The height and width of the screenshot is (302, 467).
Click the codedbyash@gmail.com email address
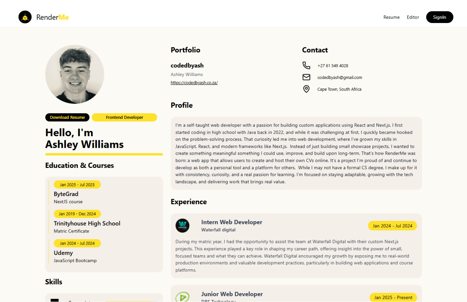(x=339, y=78)
